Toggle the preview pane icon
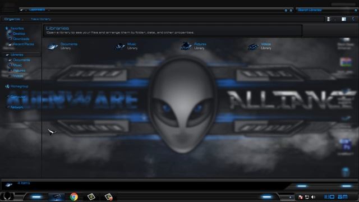The image size is (359, 202). (344, 19)
